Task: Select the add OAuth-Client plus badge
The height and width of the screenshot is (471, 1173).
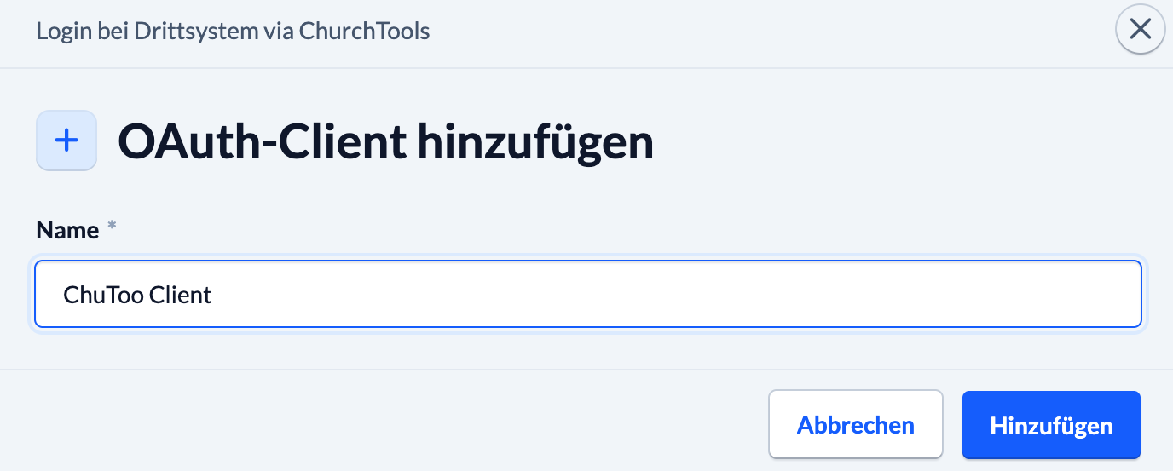Action: coord(66,141)
